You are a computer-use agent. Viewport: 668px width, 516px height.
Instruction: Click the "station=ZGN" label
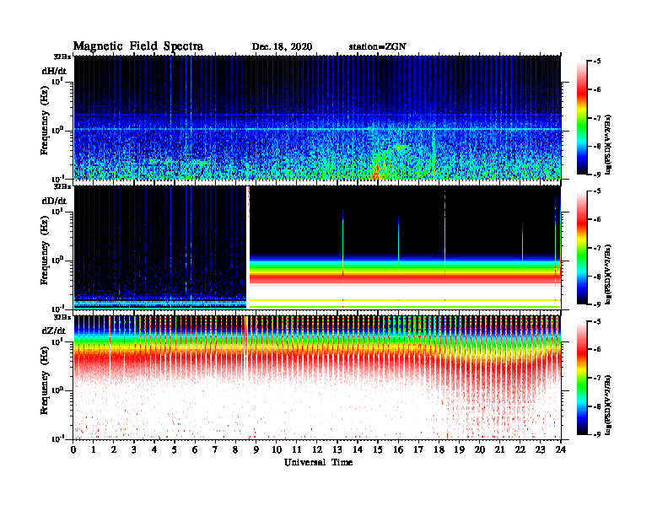(x=378, y=47)
